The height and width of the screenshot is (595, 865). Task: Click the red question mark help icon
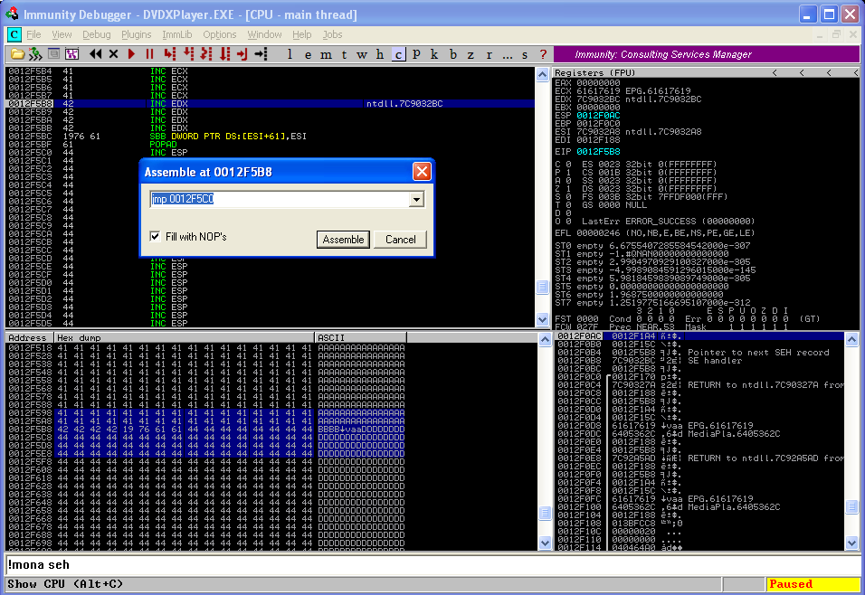pyautogui.click(x=544, y=54)
